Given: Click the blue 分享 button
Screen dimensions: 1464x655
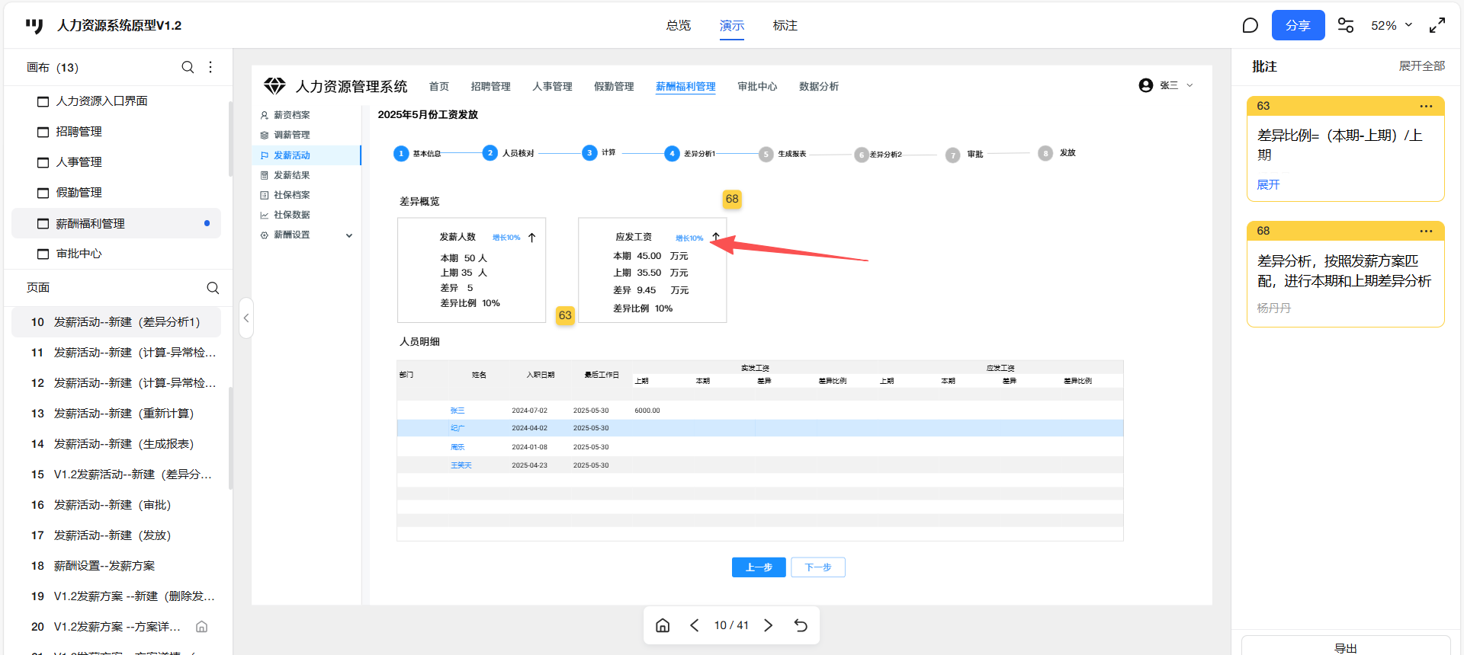Looking at the screenshot, I should pyautogui.click(x=1298, y=26).
